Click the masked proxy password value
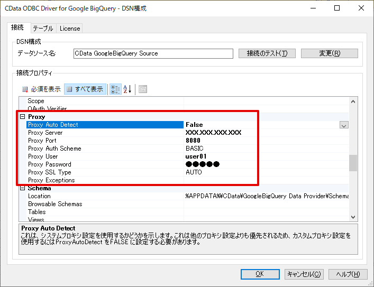This screenshot has width=374, height=287. click(x=202, y=164)
